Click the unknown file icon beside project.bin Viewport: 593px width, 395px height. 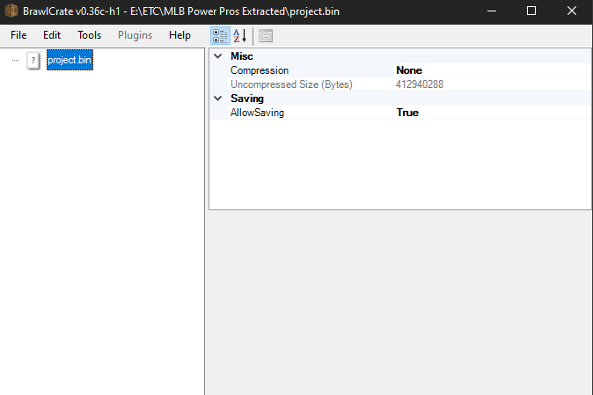coord(33,60)
